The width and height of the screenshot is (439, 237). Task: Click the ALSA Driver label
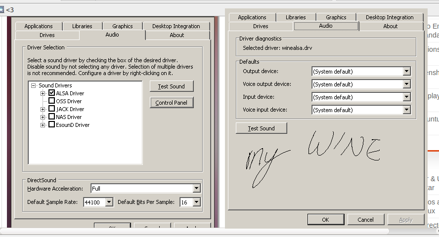click(x=70, y=93)
